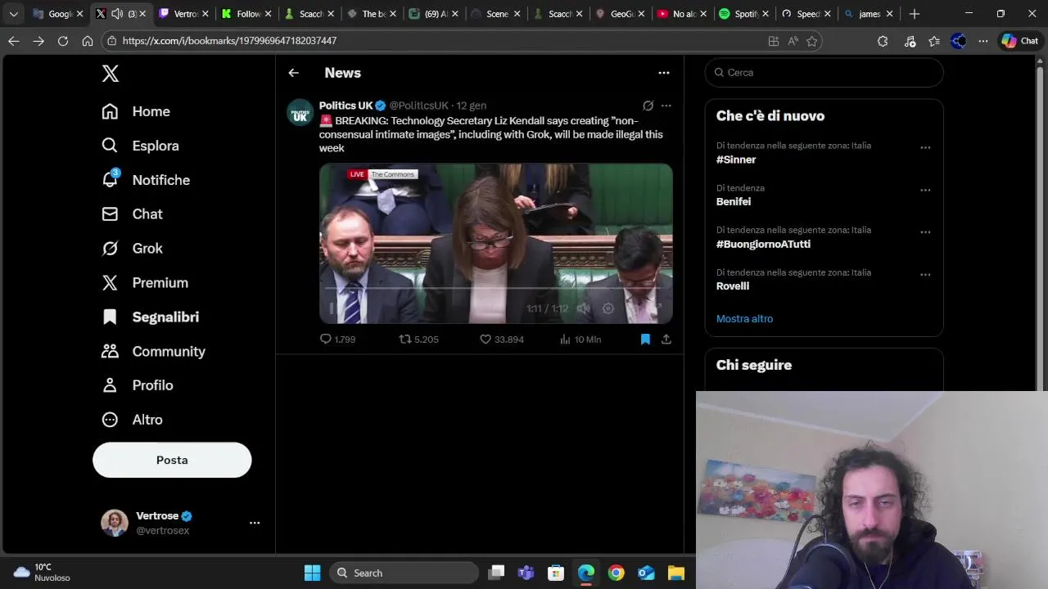Open Microsoft Teams from the taskbar

(526, 573)
